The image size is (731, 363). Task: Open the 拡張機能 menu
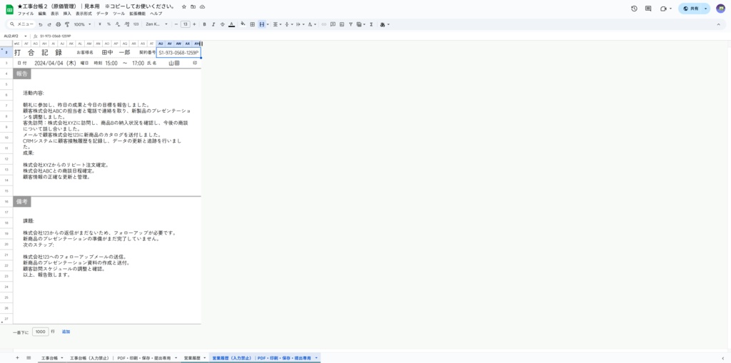coord(137,14)
